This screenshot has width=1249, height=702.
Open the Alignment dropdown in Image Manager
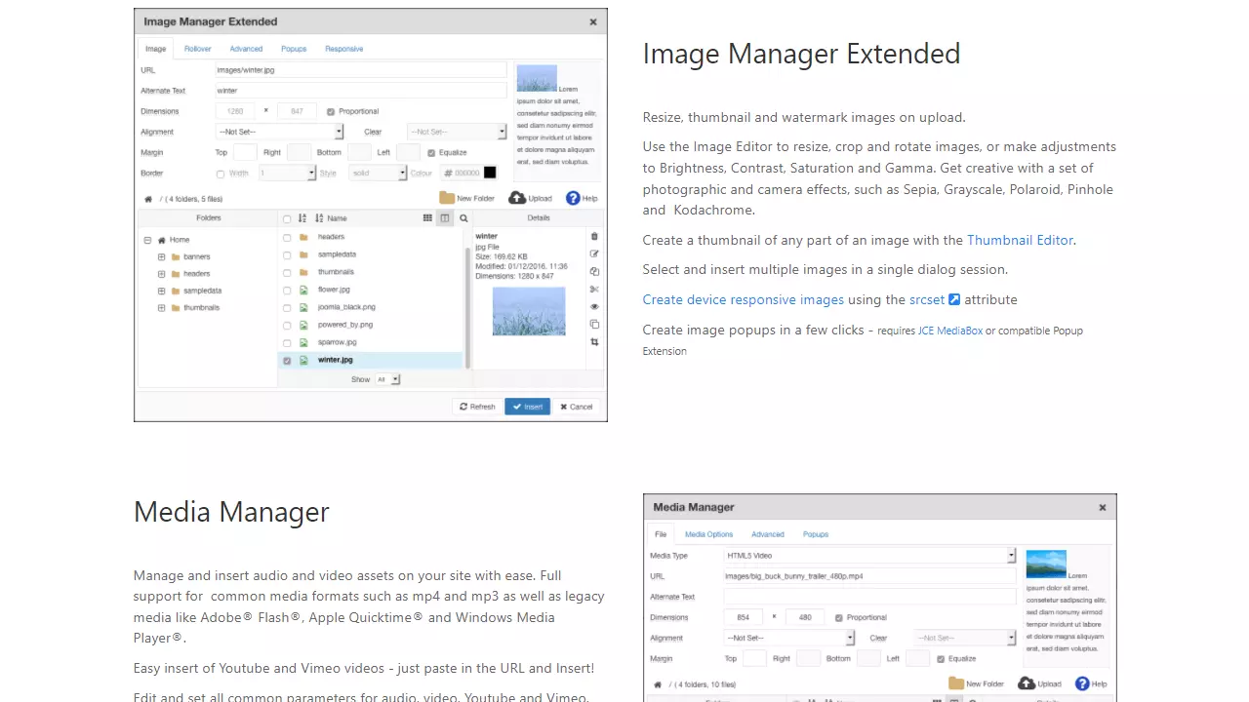click(x=279, y=132)
